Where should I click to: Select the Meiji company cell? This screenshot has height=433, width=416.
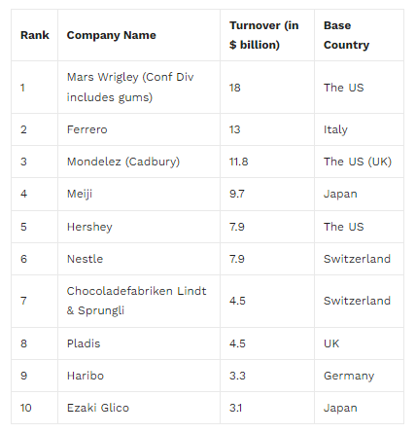(x=80, y=194)
